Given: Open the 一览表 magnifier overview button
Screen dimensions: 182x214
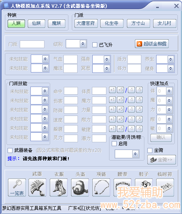Looking at the screenshot, I should tap(17, 187).
